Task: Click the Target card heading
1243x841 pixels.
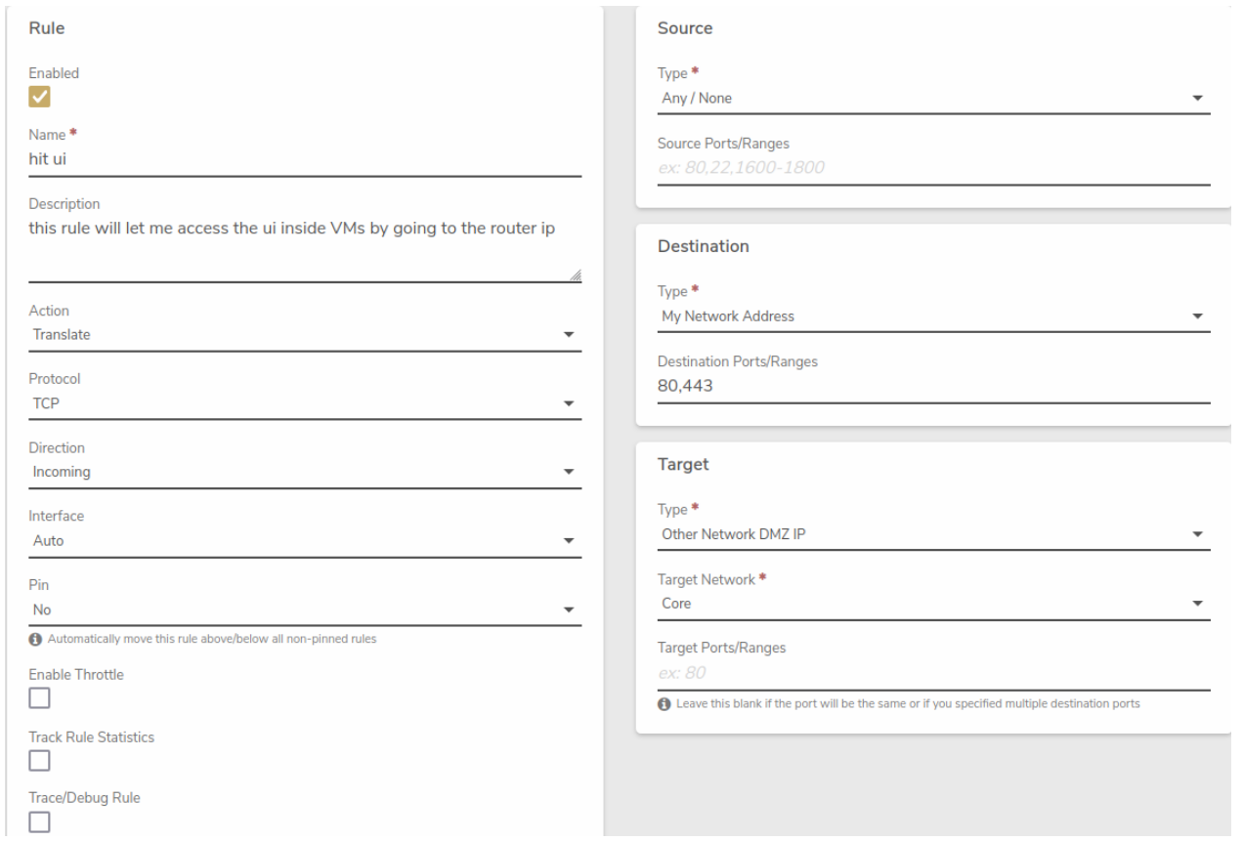Action: click(683, 465)
